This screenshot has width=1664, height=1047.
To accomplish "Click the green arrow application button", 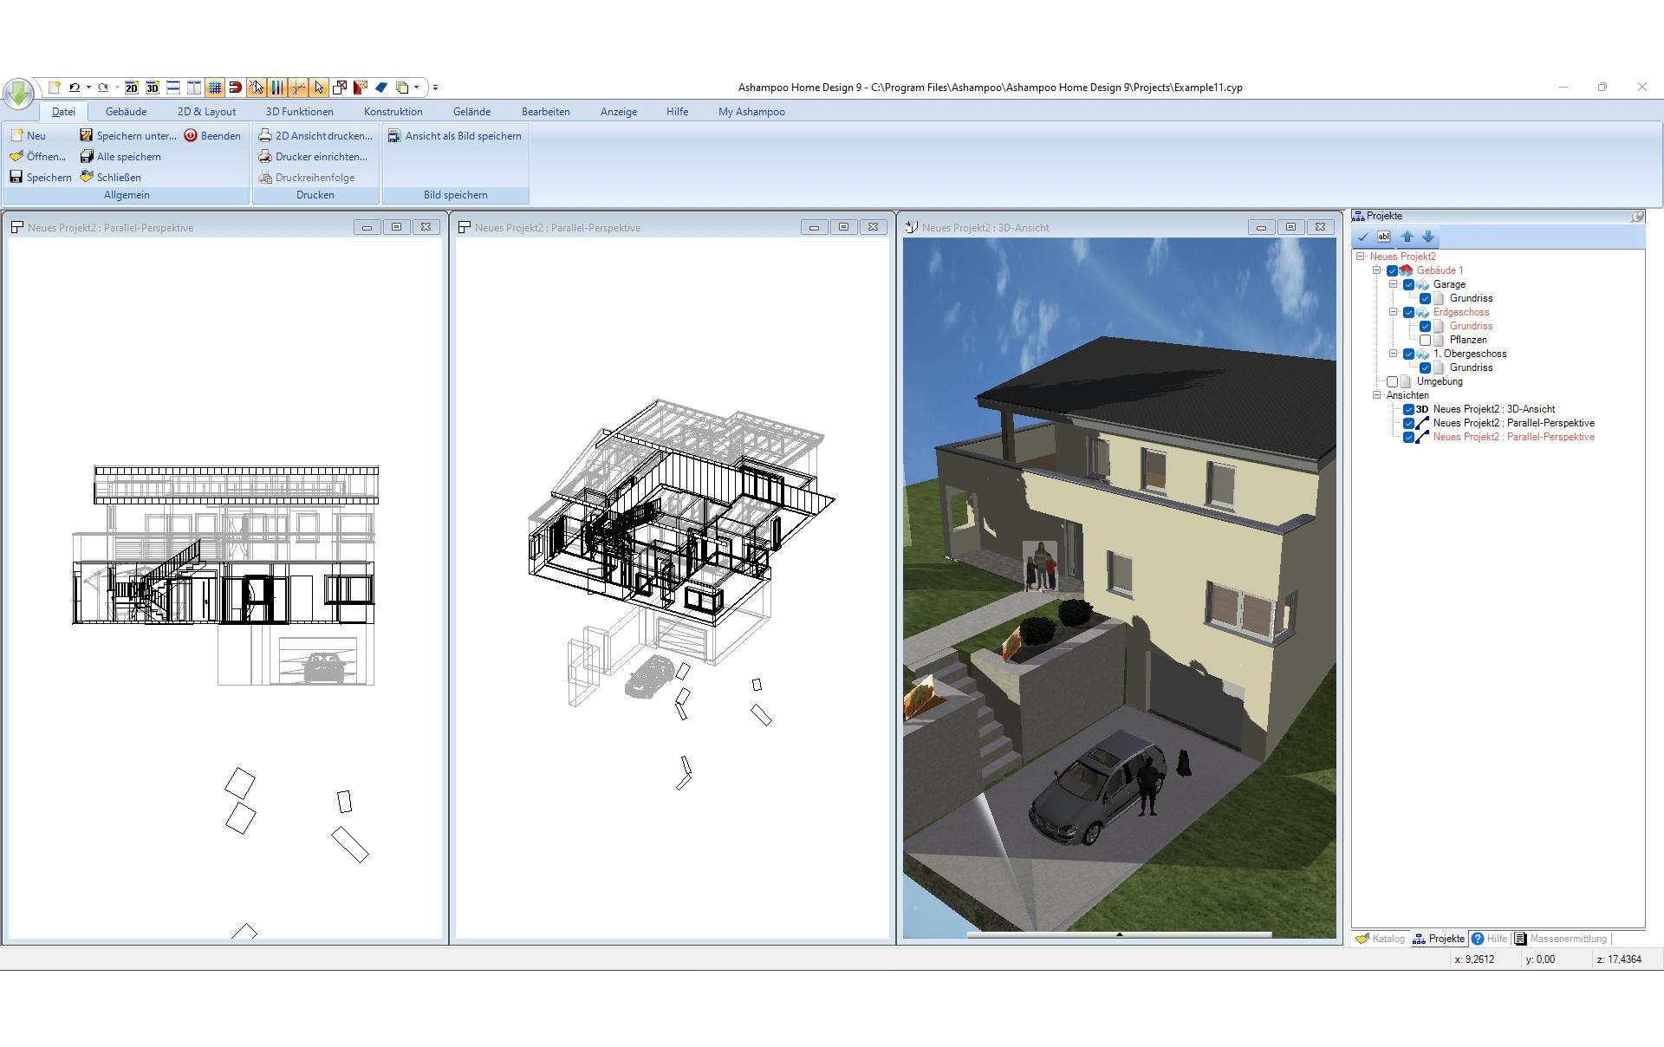I will [18, 93].
